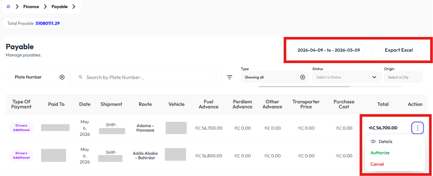Choose Cancel in the action menu

click(377, 164)
